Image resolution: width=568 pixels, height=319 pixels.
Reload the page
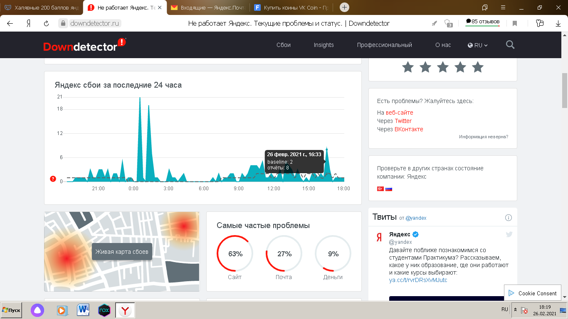47,23
